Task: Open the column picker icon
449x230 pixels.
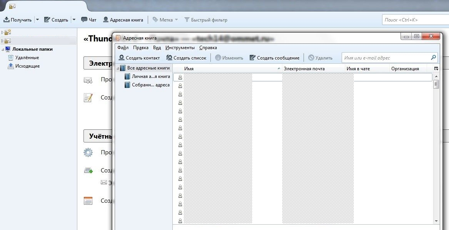Action: (436, 69)
